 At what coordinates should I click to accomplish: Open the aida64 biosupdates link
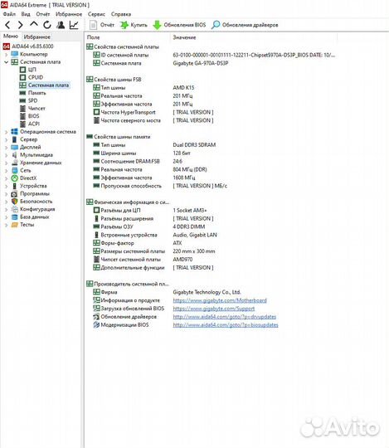226,325
